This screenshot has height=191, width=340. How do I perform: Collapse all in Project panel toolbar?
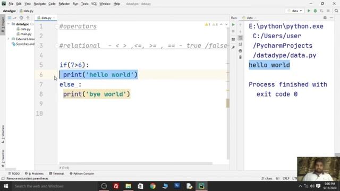tap(28, 18)
